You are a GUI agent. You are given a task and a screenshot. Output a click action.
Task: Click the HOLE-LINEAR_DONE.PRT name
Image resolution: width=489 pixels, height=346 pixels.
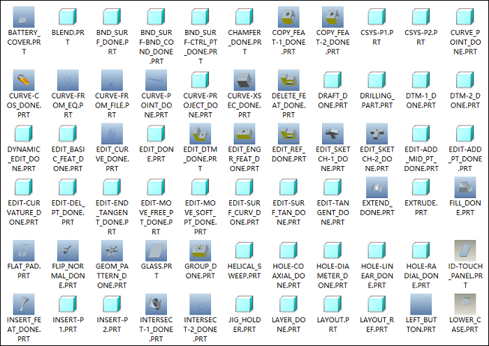click(377, 276)
